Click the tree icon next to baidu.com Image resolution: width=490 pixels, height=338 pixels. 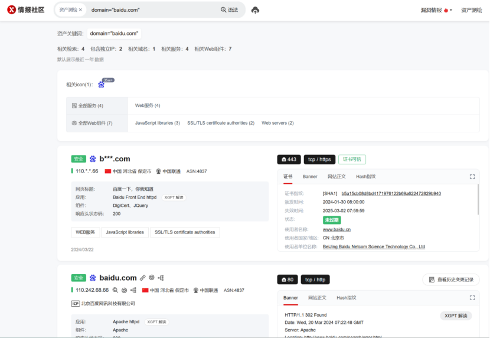161,278
